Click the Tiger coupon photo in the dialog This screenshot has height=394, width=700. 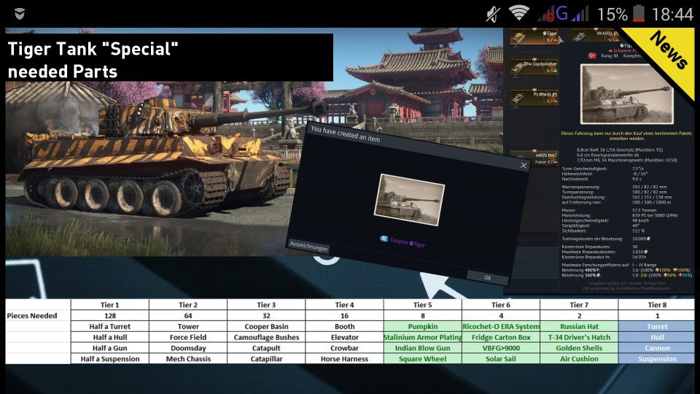coord(409,199)
